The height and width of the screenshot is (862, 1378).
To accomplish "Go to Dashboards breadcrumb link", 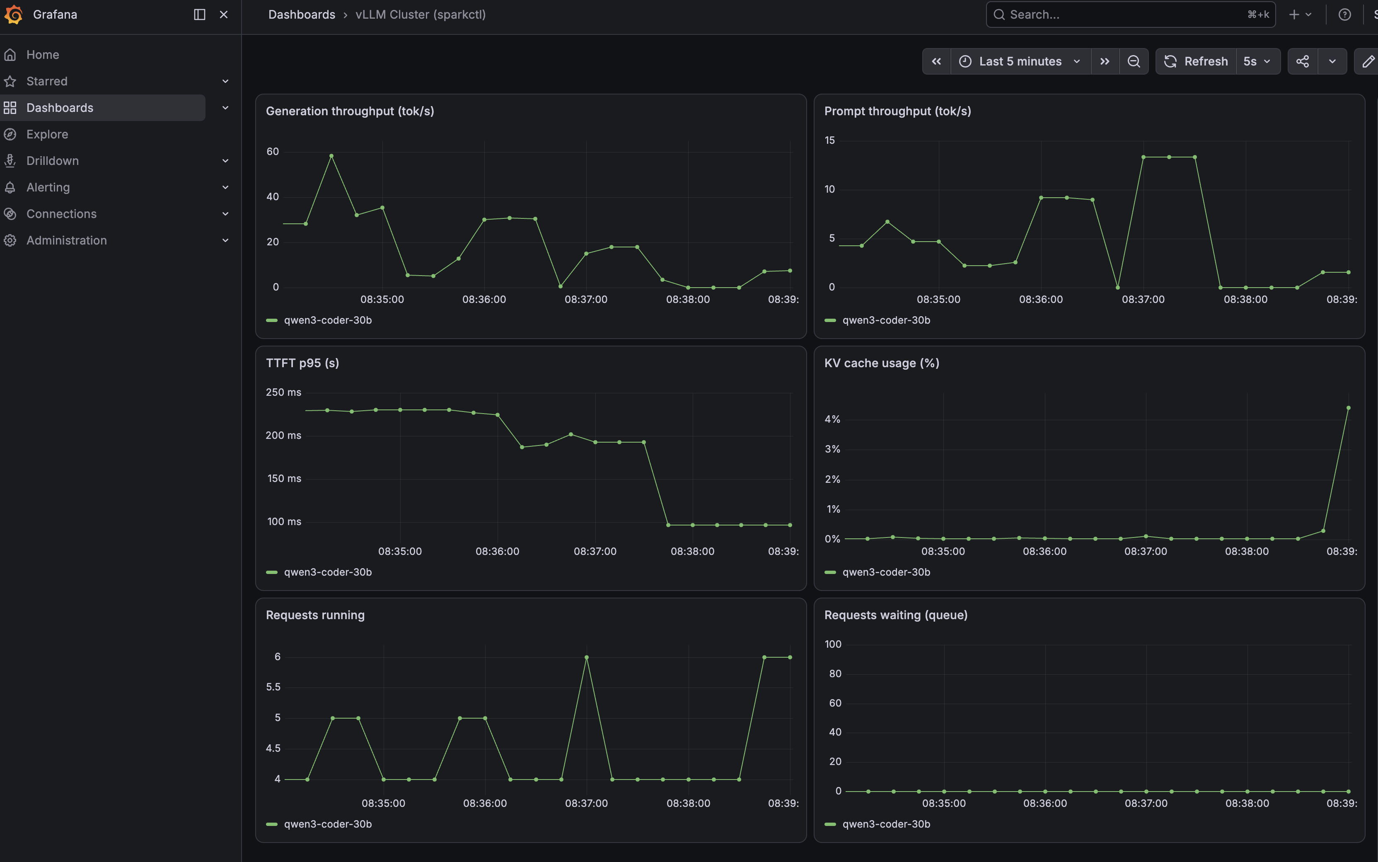I will click(x=302, y=15).
